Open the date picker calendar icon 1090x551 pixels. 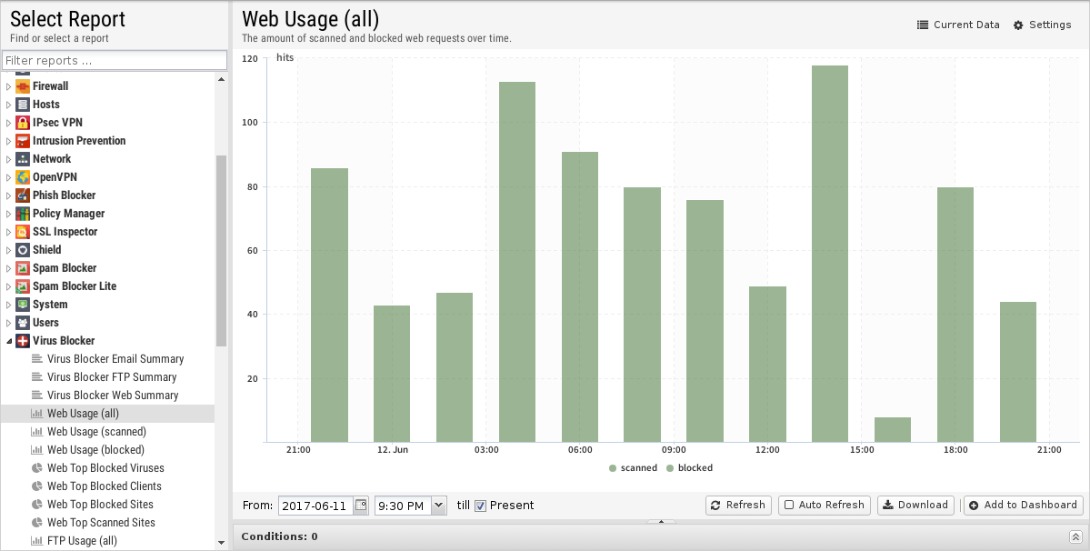click(361, 505)
